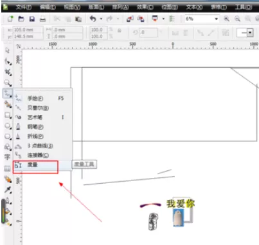Click the Print icon
This screenshot has width=259, height=245.
[x=42, y=19]
